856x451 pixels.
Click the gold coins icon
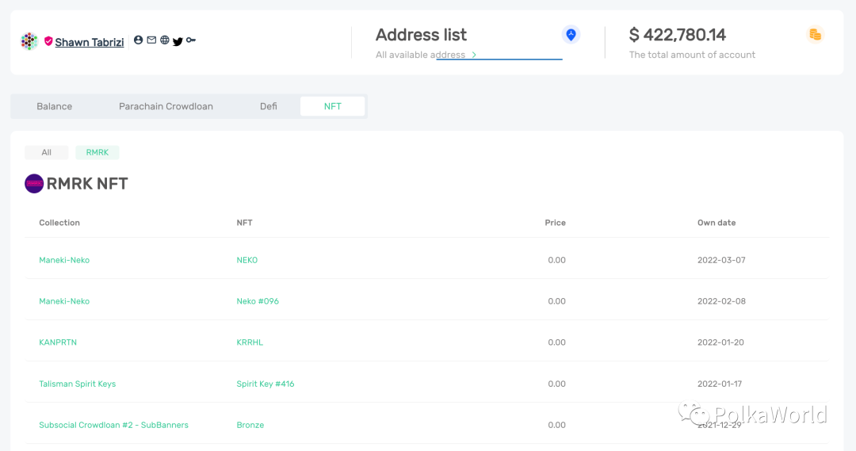coord(815,35)
